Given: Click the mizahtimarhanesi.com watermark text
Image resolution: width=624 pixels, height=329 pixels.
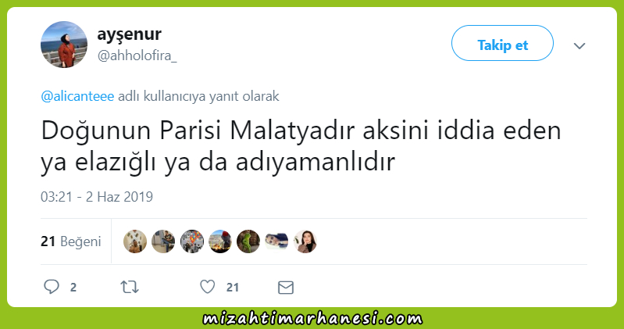Looking at the screenshot, I should pyautogui.click(x=312, y=319).
